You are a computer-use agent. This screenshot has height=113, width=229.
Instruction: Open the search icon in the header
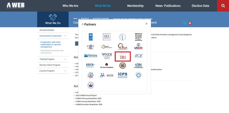(x=223, y=6)
